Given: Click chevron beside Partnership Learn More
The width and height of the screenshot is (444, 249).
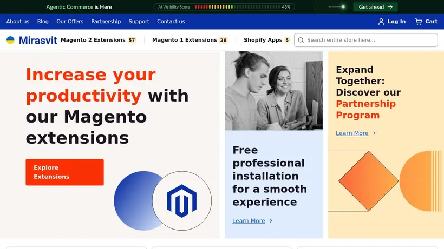Looking at the screenshot, I should point(374,133).
